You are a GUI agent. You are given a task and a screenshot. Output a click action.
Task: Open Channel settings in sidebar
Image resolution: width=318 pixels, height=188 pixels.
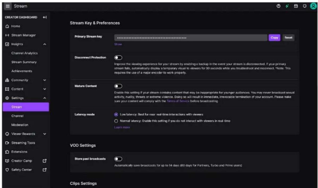pos(18,116)
